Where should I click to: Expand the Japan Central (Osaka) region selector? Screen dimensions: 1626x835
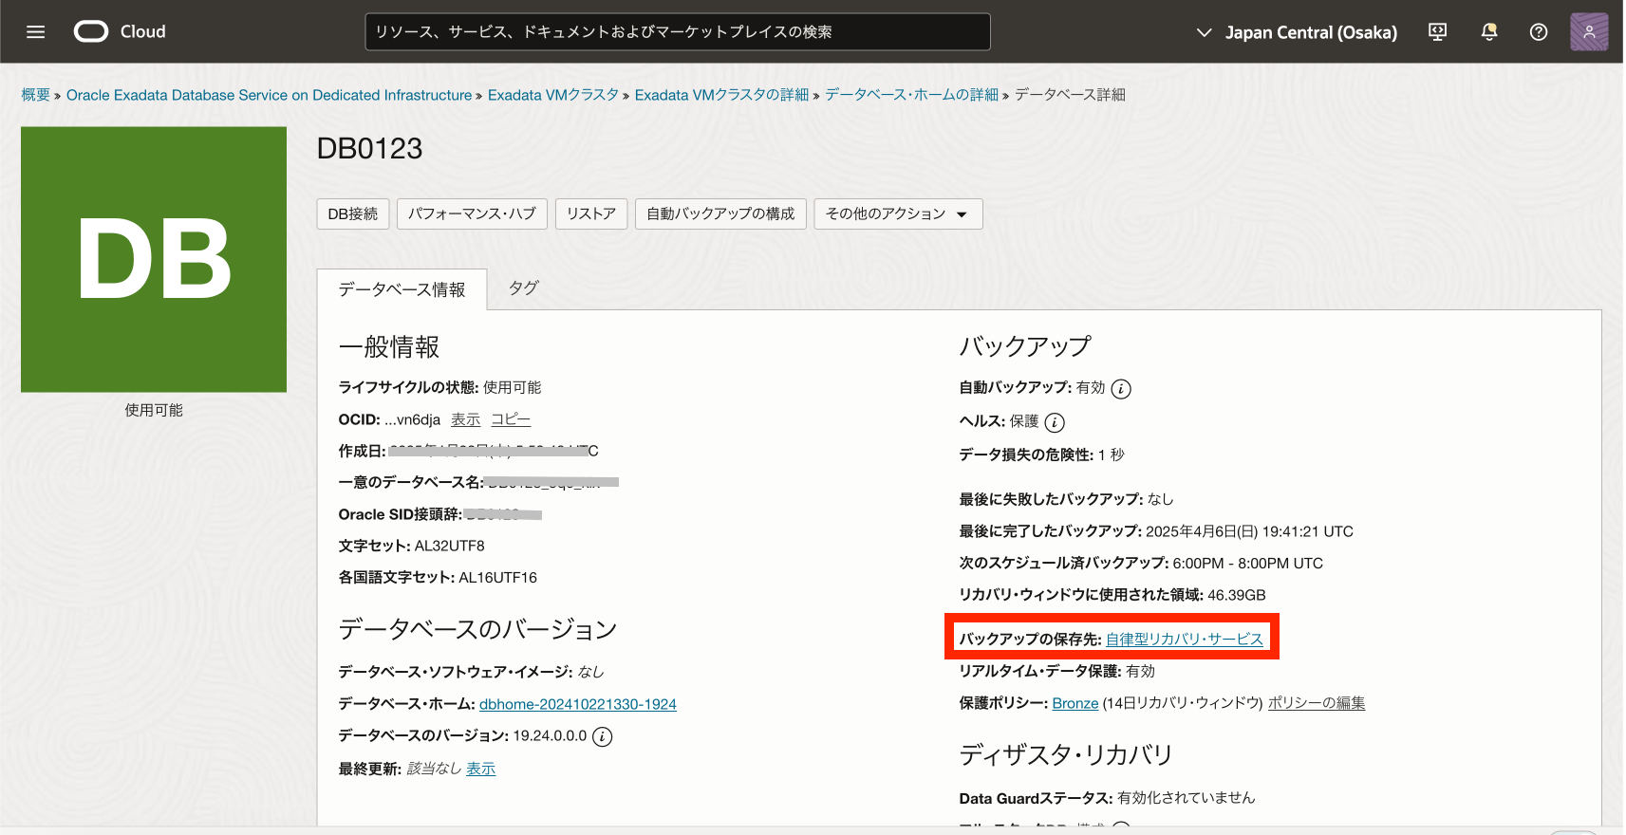[x=1297, y=32]
